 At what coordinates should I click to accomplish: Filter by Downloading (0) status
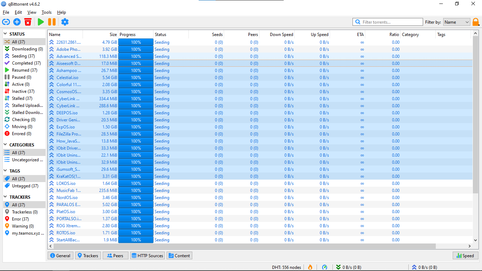24,49
